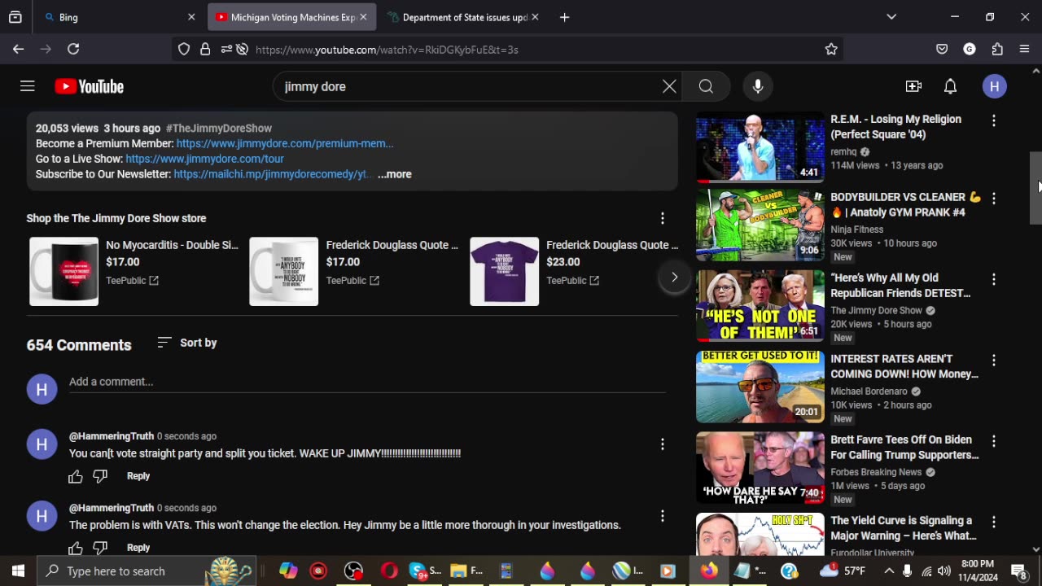Screen dimensions: 1042x586
Task: Click the Windows taskbar search box
Action: (147, 571)
